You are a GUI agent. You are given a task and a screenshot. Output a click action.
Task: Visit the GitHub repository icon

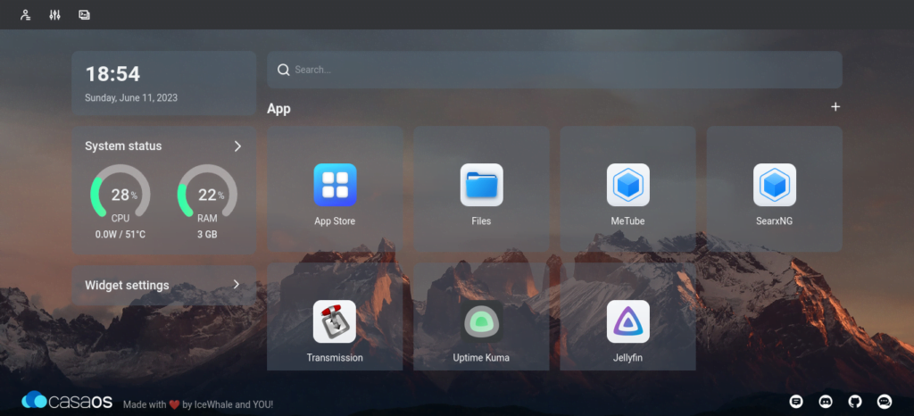855,402
